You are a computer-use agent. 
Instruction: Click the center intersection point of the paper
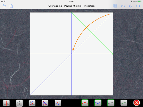pos(71,54)
